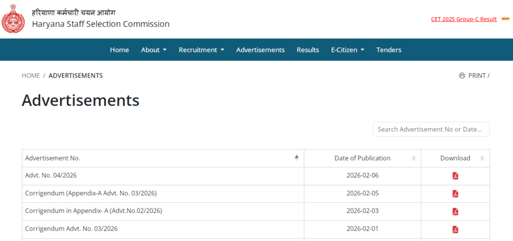
Task: Open Advertisements in navigation bar
Action: point(261,50)
